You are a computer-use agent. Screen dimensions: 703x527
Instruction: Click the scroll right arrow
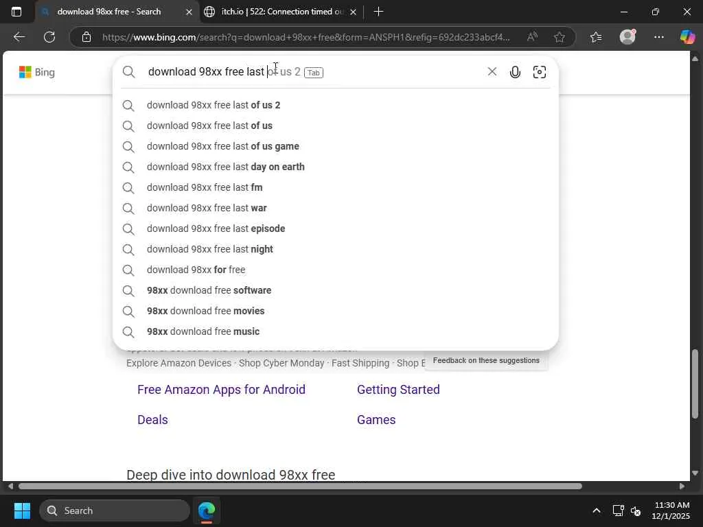point(682,487)
